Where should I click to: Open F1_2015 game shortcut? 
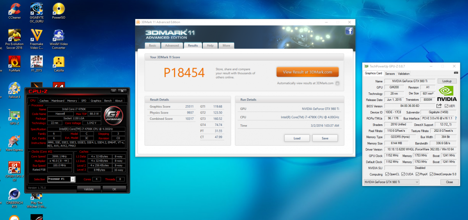[x=37, y=64]
